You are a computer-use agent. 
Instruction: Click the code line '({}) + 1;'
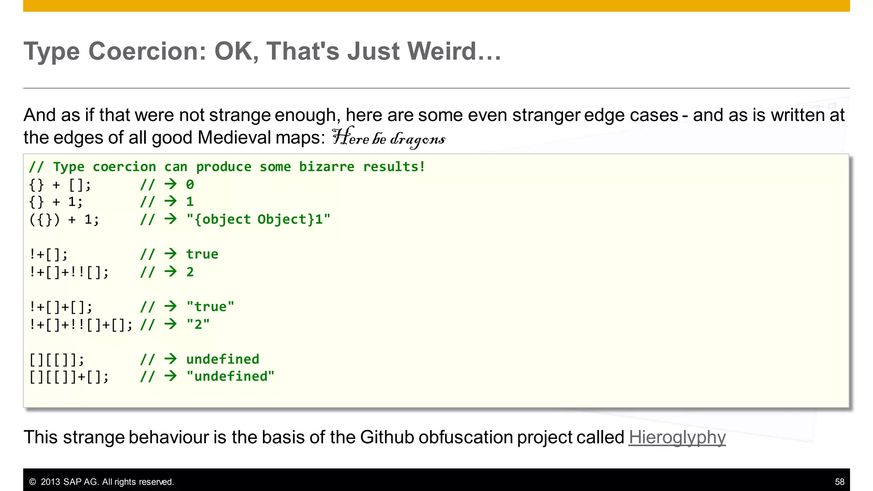[64, 220]
